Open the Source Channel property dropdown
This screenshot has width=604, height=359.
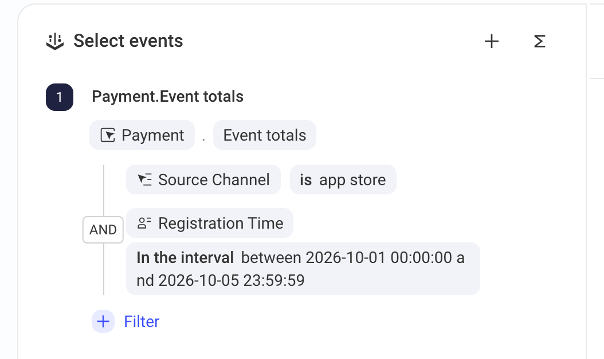coord(203,179)
